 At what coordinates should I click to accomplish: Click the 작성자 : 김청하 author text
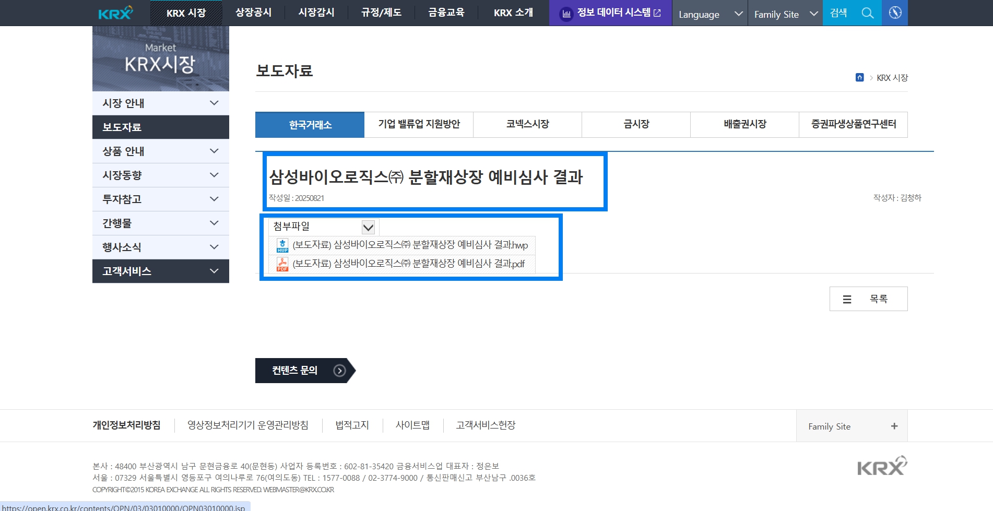pos(897,198)
